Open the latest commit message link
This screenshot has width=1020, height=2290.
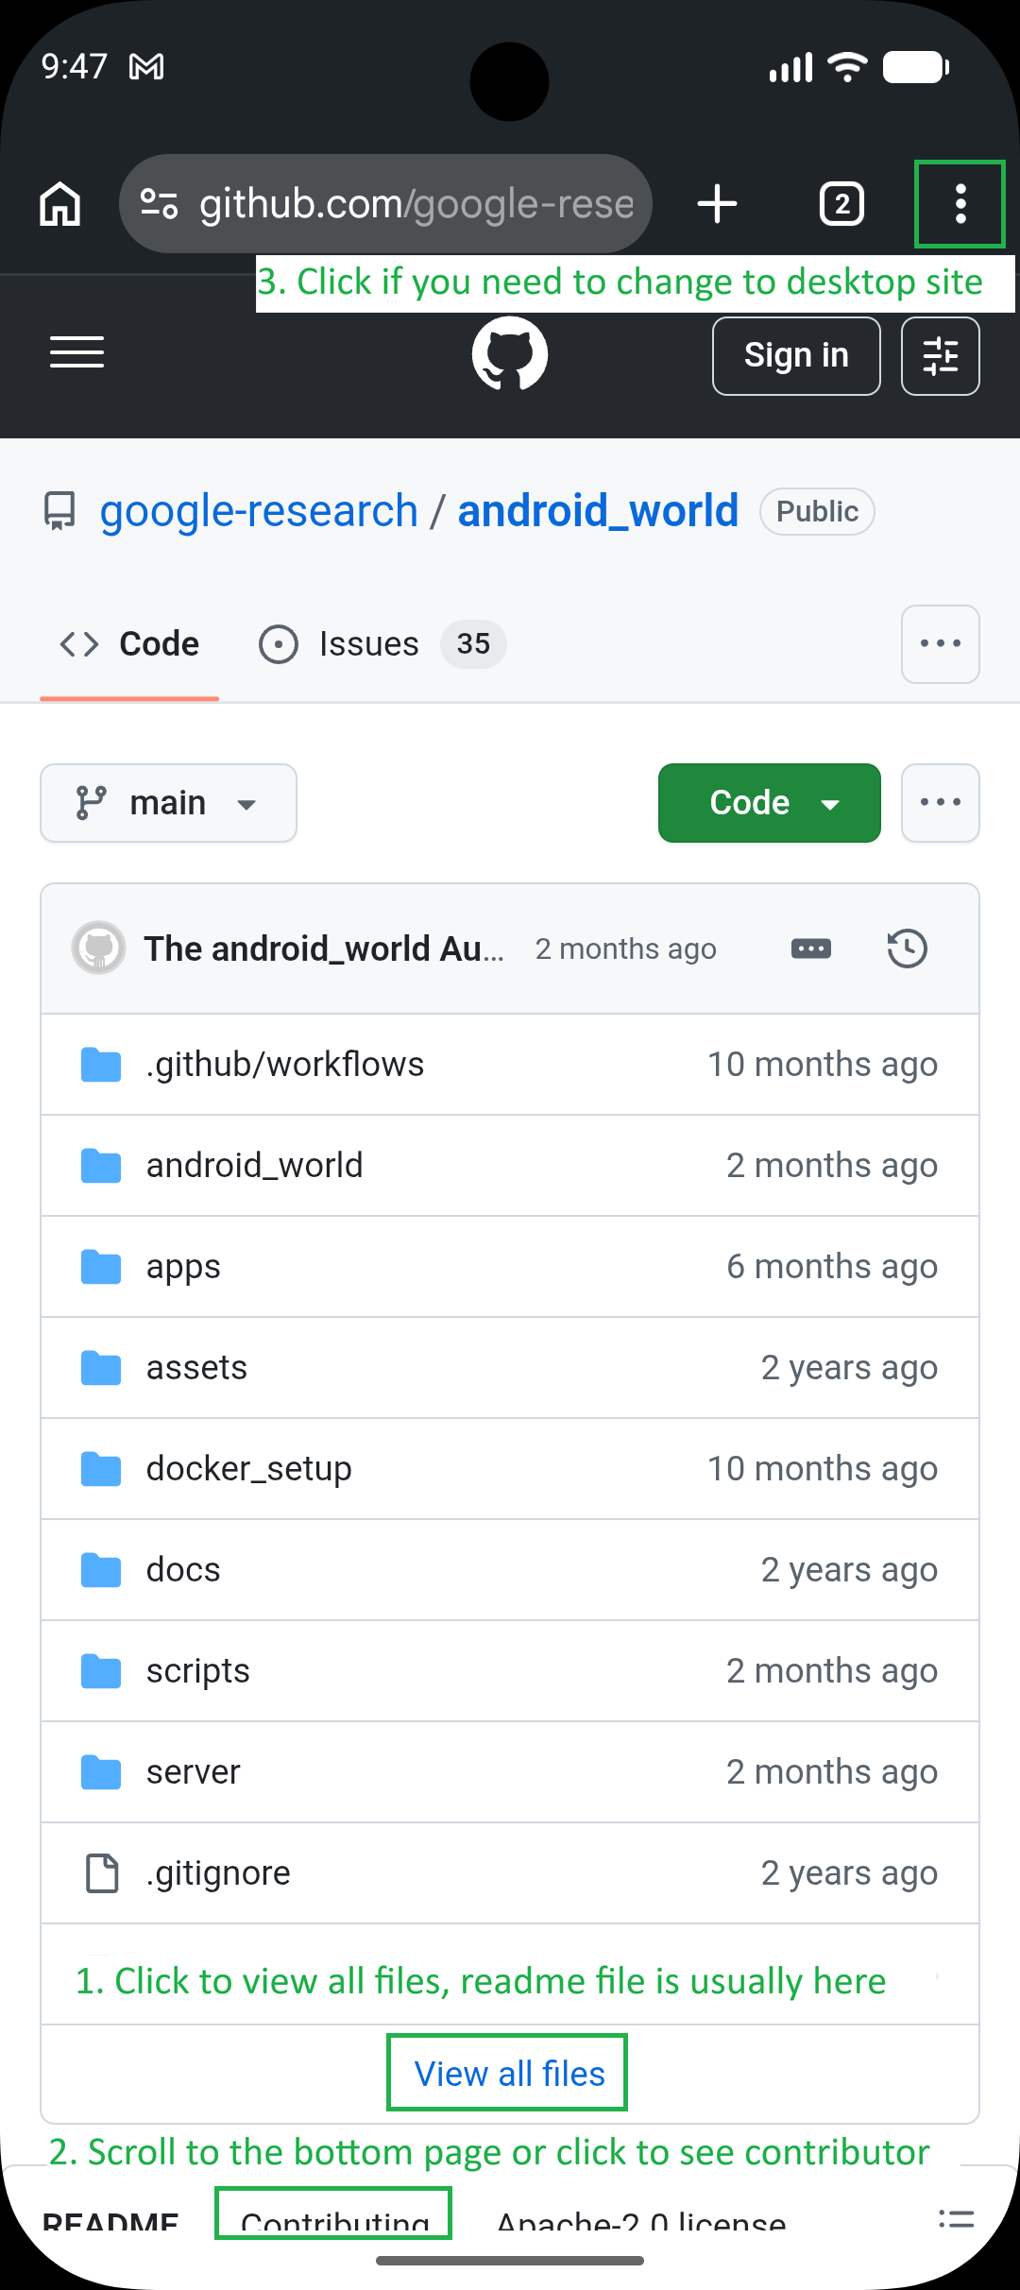tap(324, 948)
